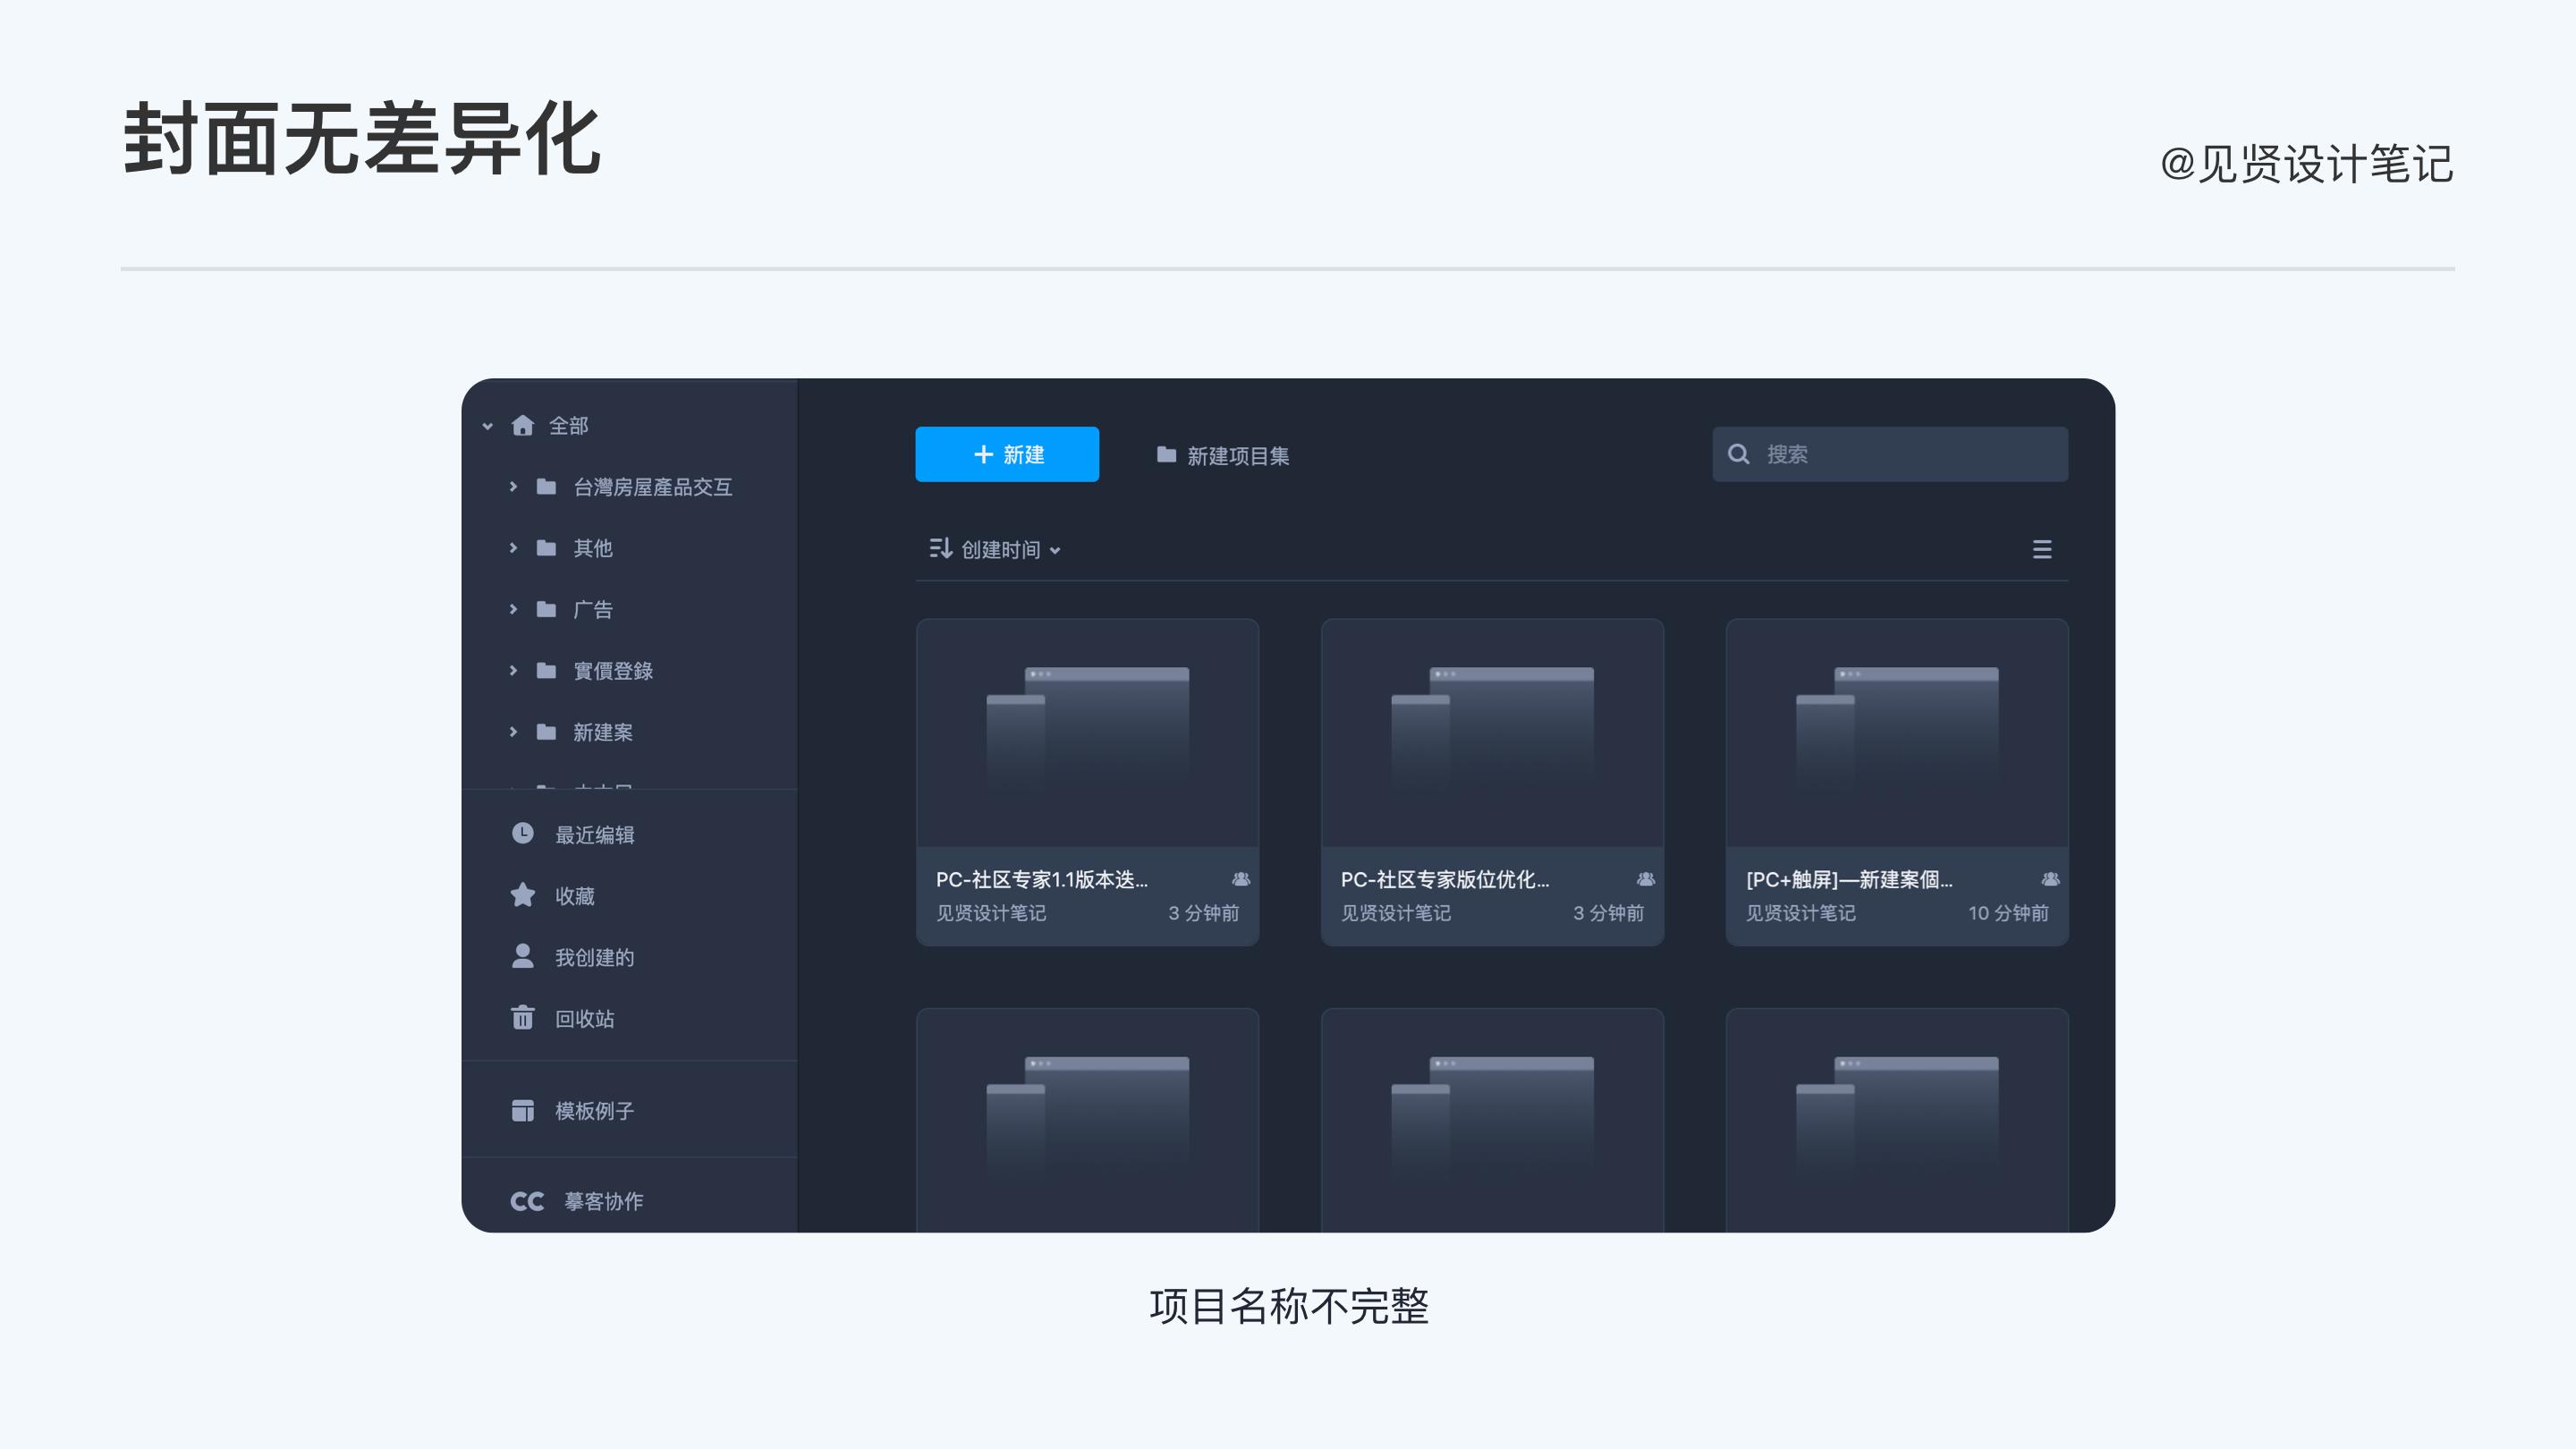Select the 新建案 folder in sidebar
The height and width of the screenshot is (1449, 2576).
(x=602, y=732)
